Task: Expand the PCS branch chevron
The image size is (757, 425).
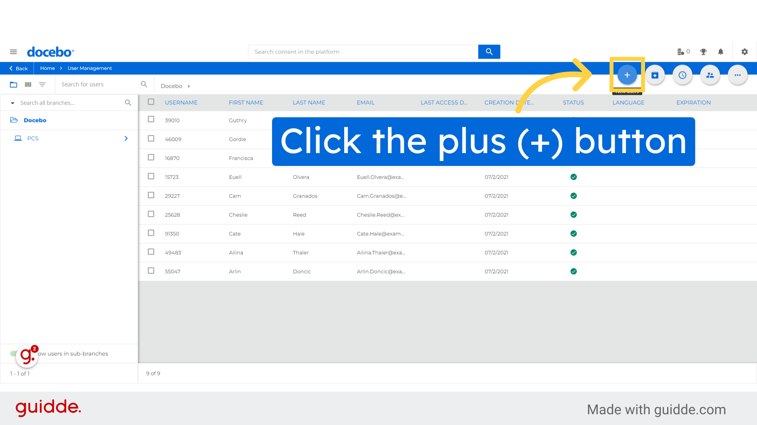Action: coord(126,138)
